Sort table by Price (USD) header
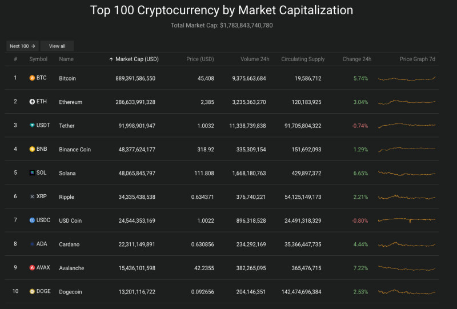Viewport: 457px width, 309px height. (x=200, y=59)
